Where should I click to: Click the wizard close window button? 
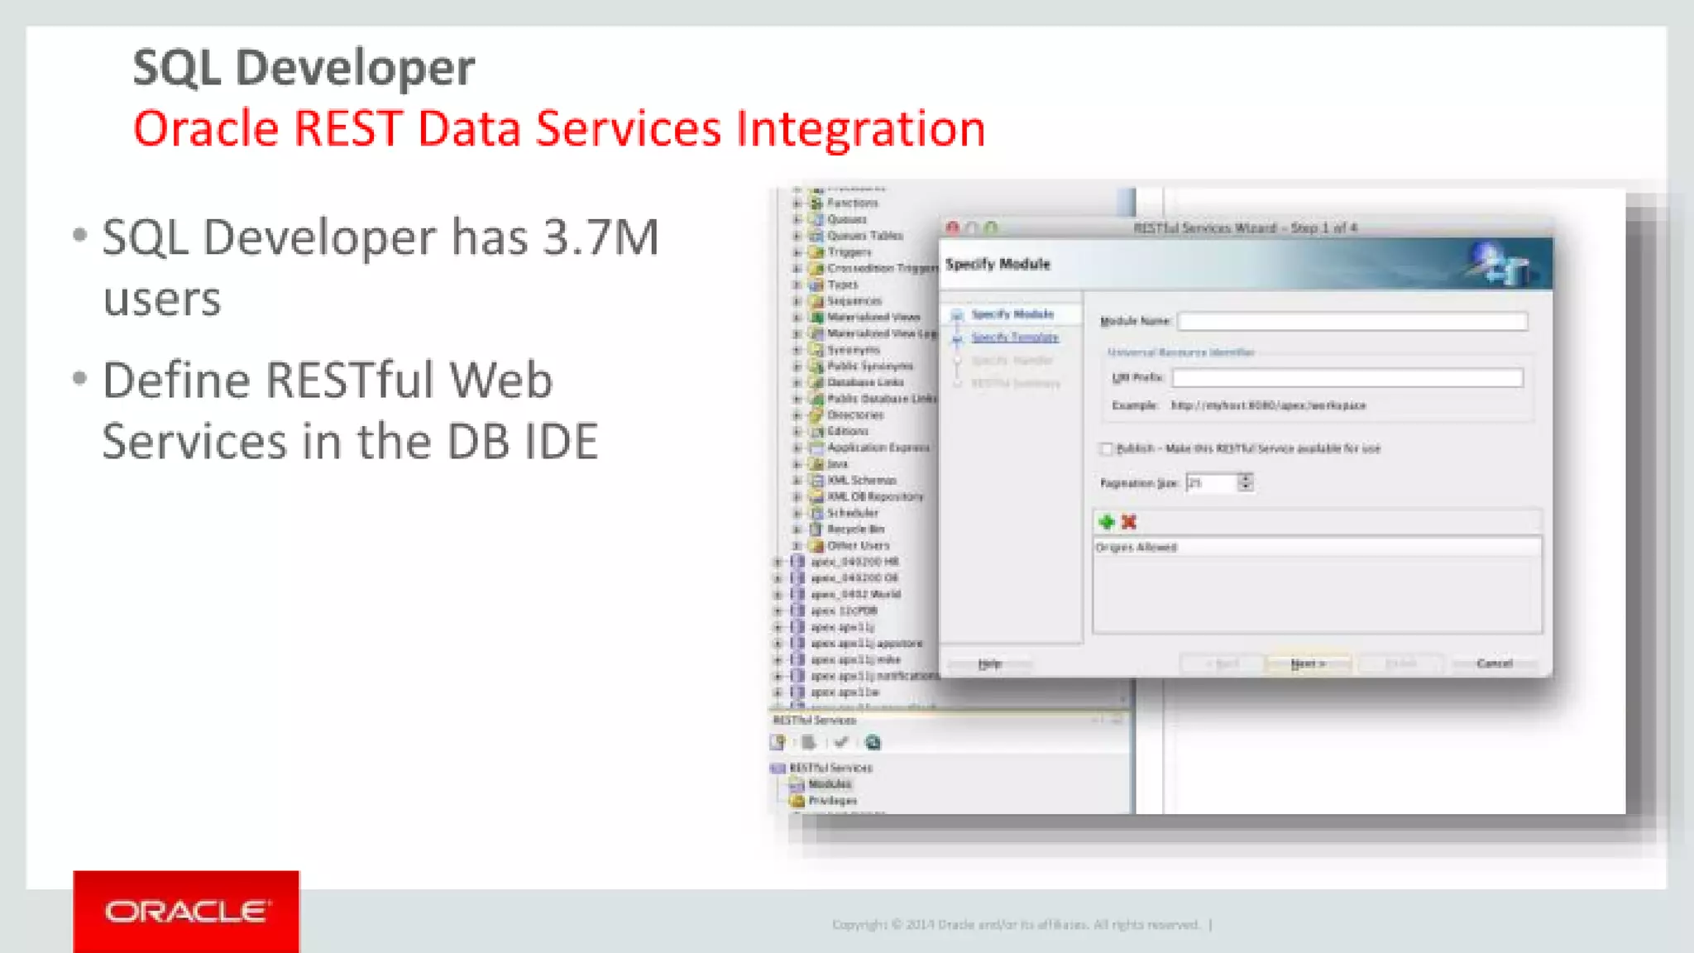[953, 227]
